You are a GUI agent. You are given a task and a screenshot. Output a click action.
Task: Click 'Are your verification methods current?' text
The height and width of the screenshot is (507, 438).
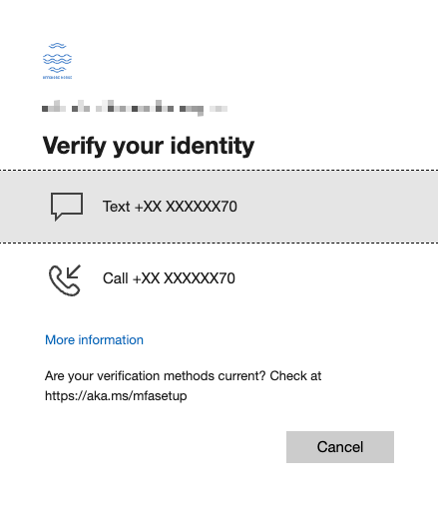(x=155, y=376)
